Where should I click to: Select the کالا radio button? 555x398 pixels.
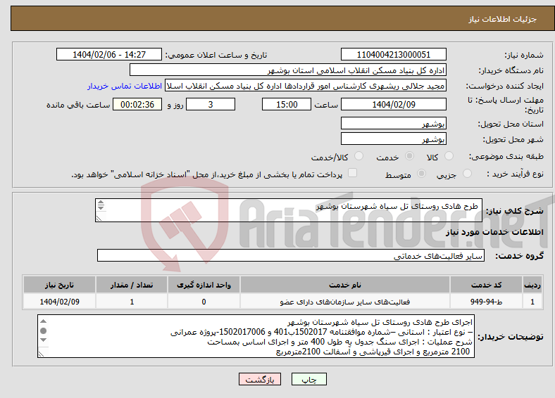click(449, 156)
